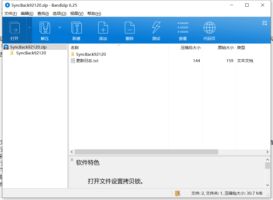Click the 解压 (Extract) toolbar icon
This screenshot has height=200, width=273.
[x=45, y=27]
